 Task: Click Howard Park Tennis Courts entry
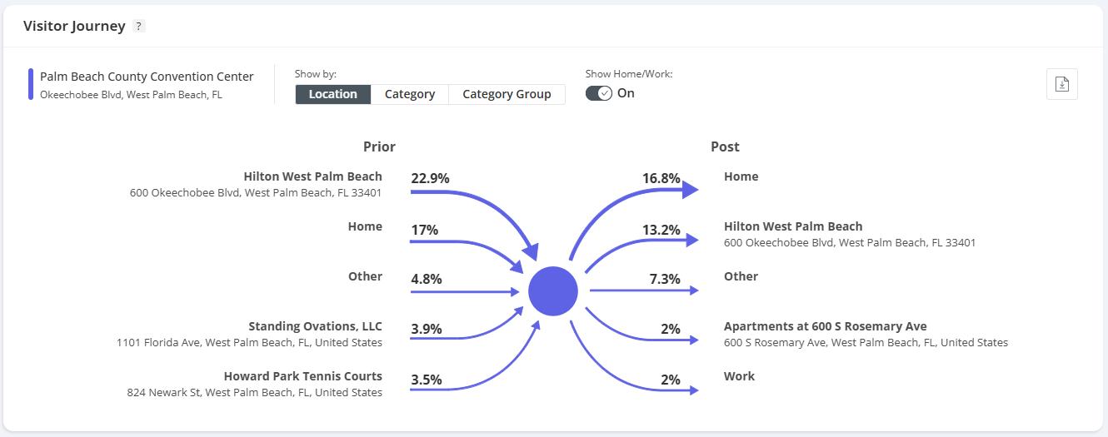click(x=302, y=376)
